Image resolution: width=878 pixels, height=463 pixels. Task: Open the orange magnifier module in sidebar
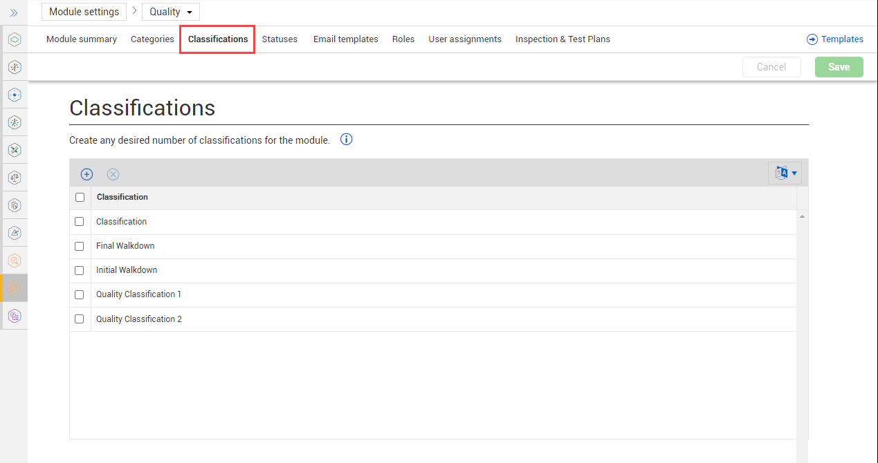(x=15, y=261)
